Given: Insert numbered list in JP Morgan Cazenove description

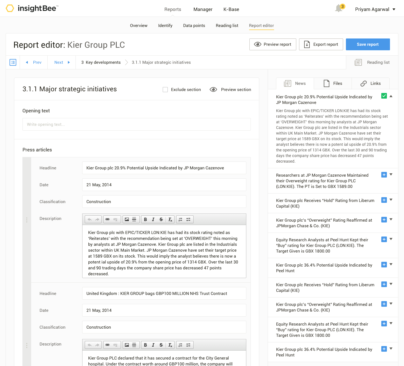Looking at the screenshot, I should point(180,219).
